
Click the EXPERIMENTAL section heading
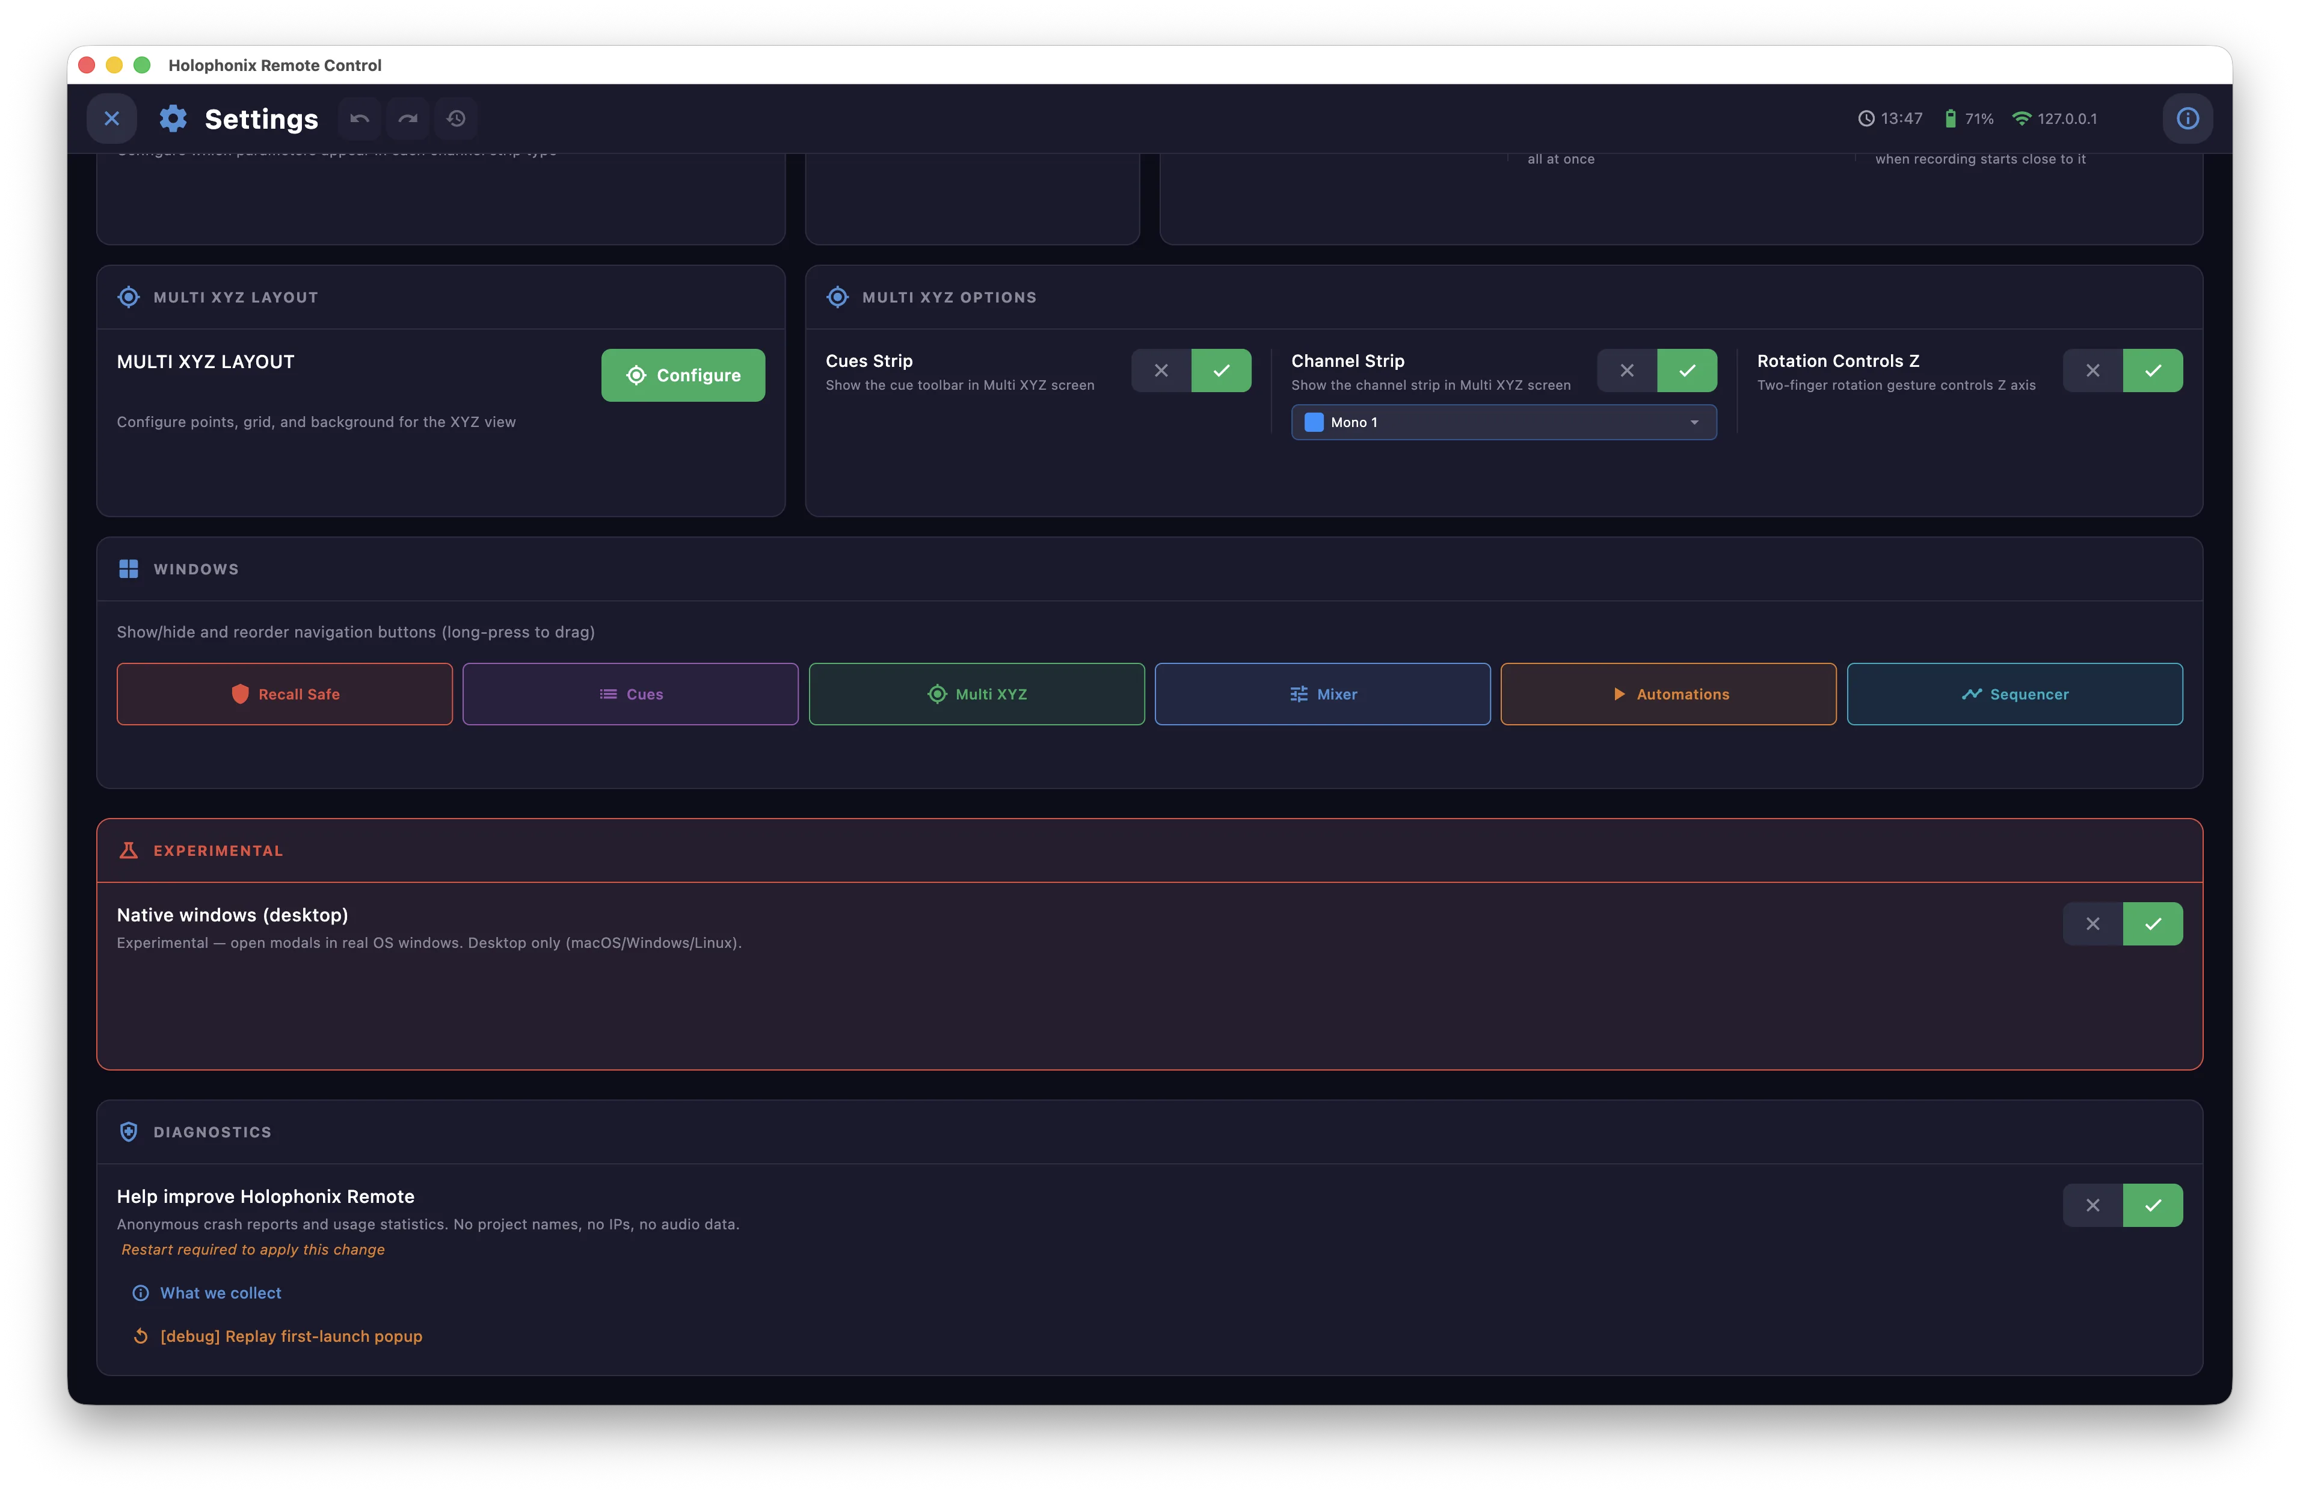click(218, 850)
